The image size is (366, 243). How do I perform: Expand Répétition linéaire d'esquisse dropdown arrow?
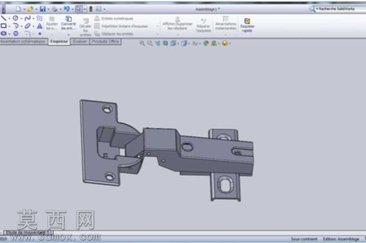click(157, 26)
